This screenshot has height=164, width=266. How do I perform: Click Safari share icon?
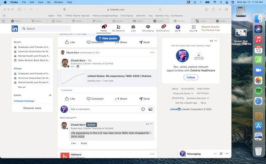(213, 9)
